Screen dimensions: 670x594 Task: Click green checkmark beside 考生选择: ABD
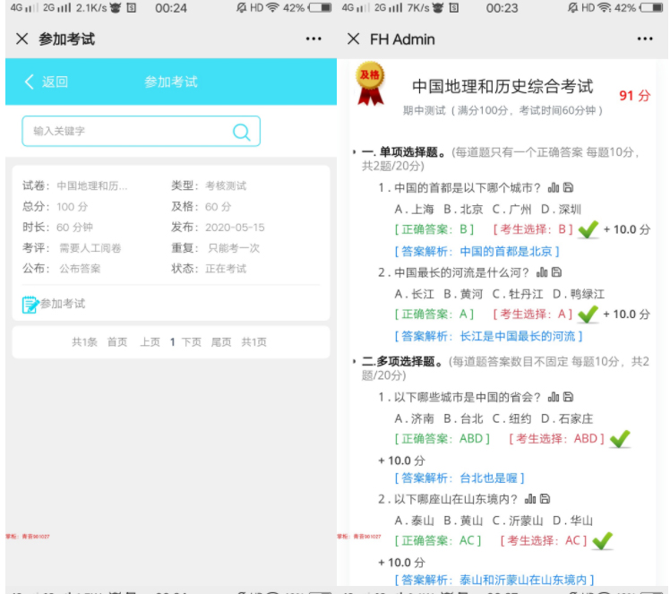point(620,439)
